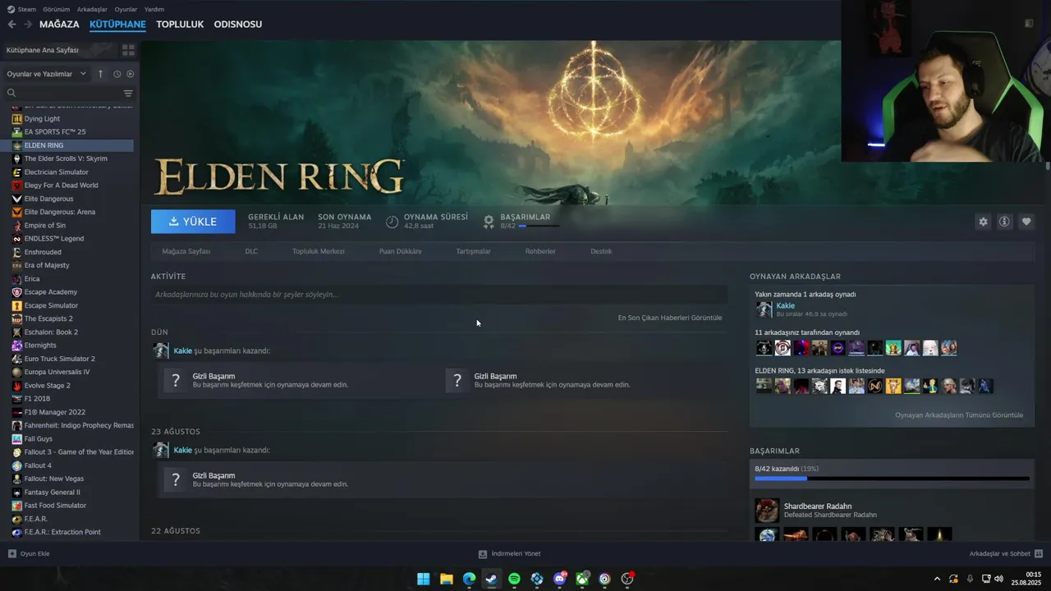Click the volume speaker tray icon

click(999, 579)
